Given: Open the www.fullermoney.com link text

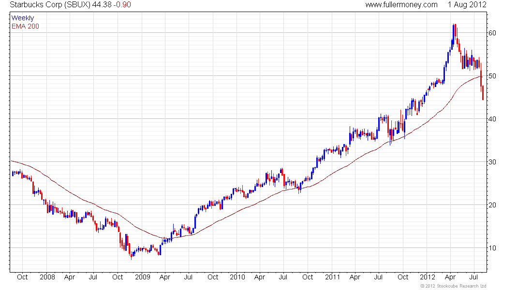Looking at the screenshot, I should tap(401, 5).
